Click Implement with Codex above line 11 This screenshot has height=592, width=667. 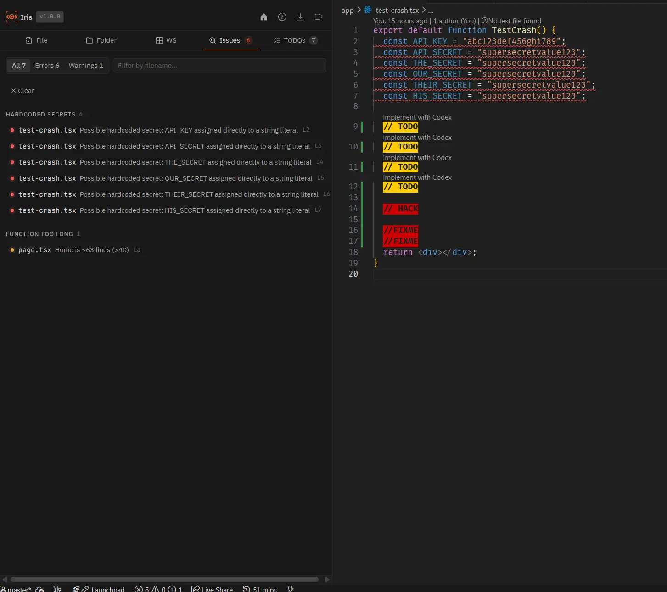tap(417, 158)
